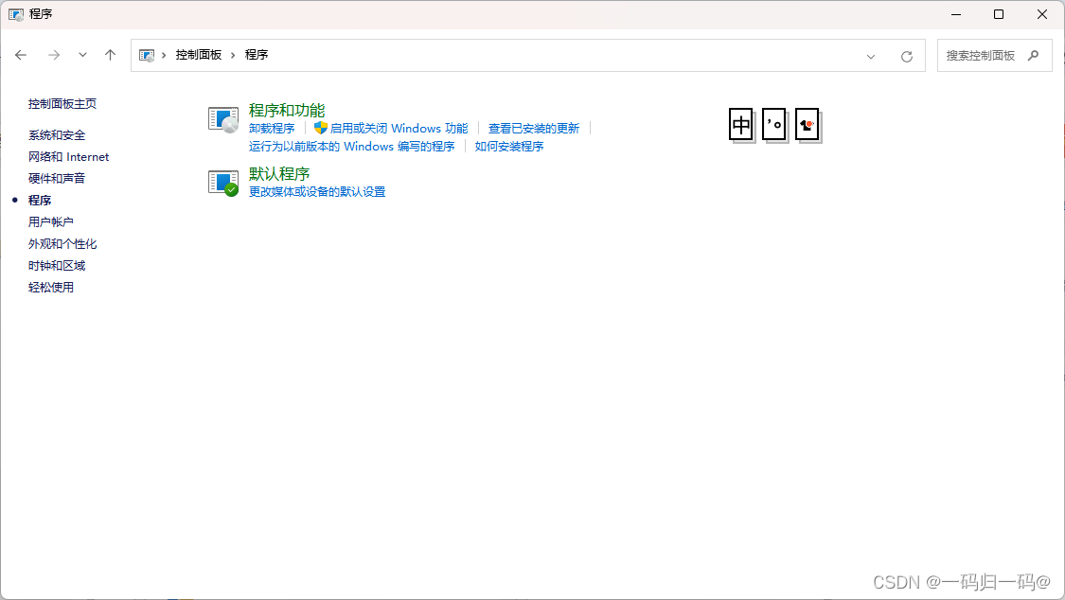
Task: Click the search magnifier icon
Action: 1033,56
